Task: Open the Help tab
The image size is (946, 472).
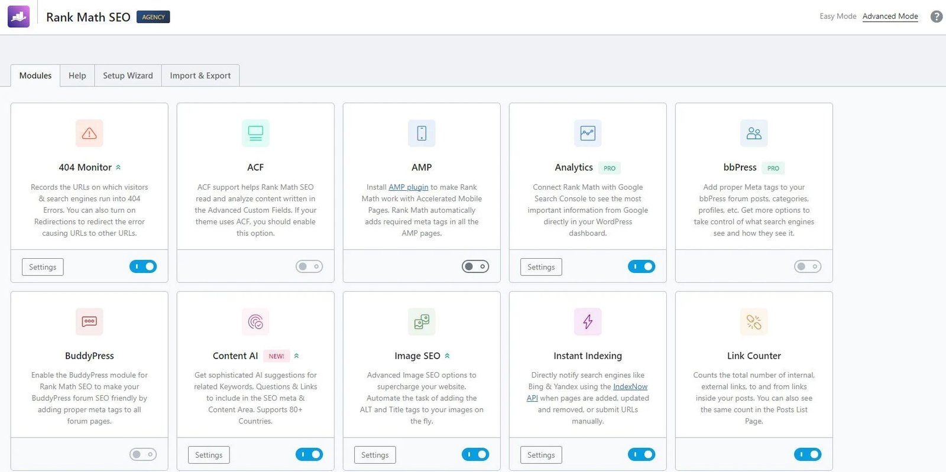Action: [x=77, y=76]
